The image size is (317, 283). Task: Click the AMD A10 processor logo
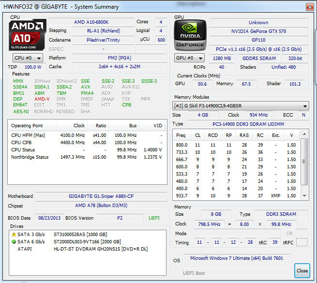click(27, 35)
